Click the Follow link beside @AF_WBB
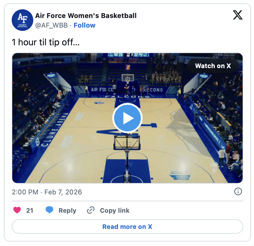 point(84,25)
